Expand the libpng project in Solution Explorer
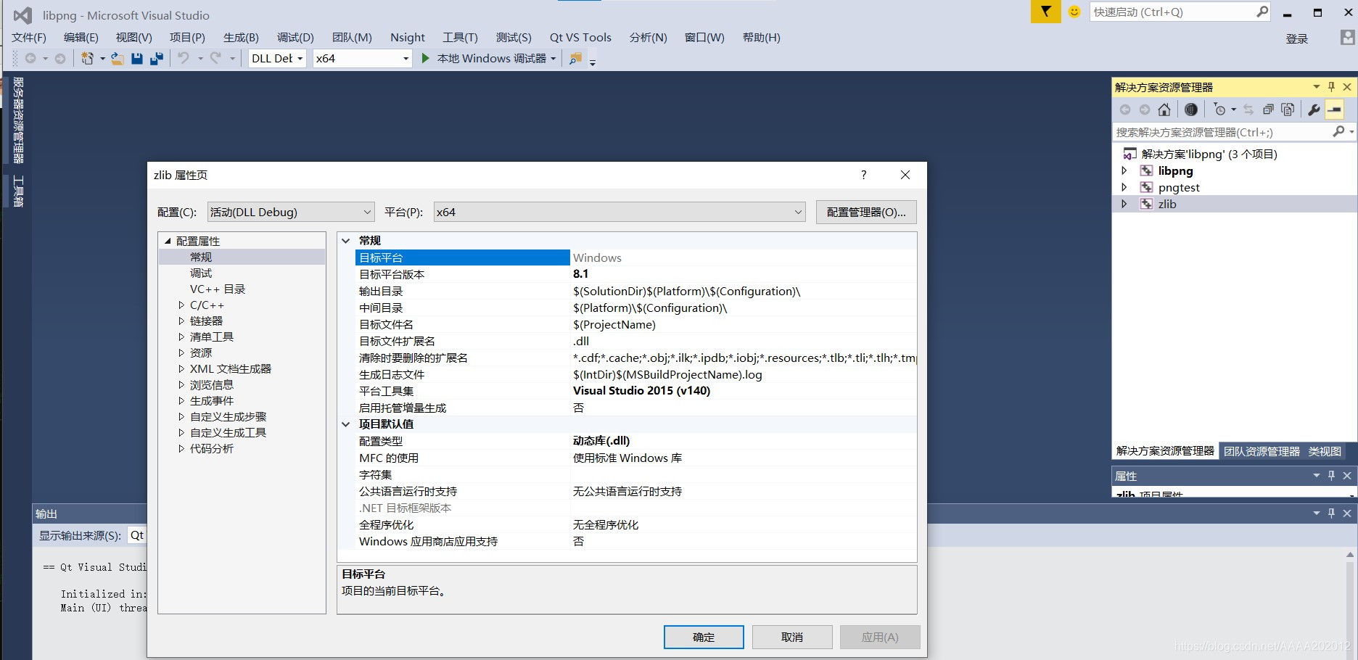The height and width of the screenshot is (660, 1358). [x=1124, y=171]
